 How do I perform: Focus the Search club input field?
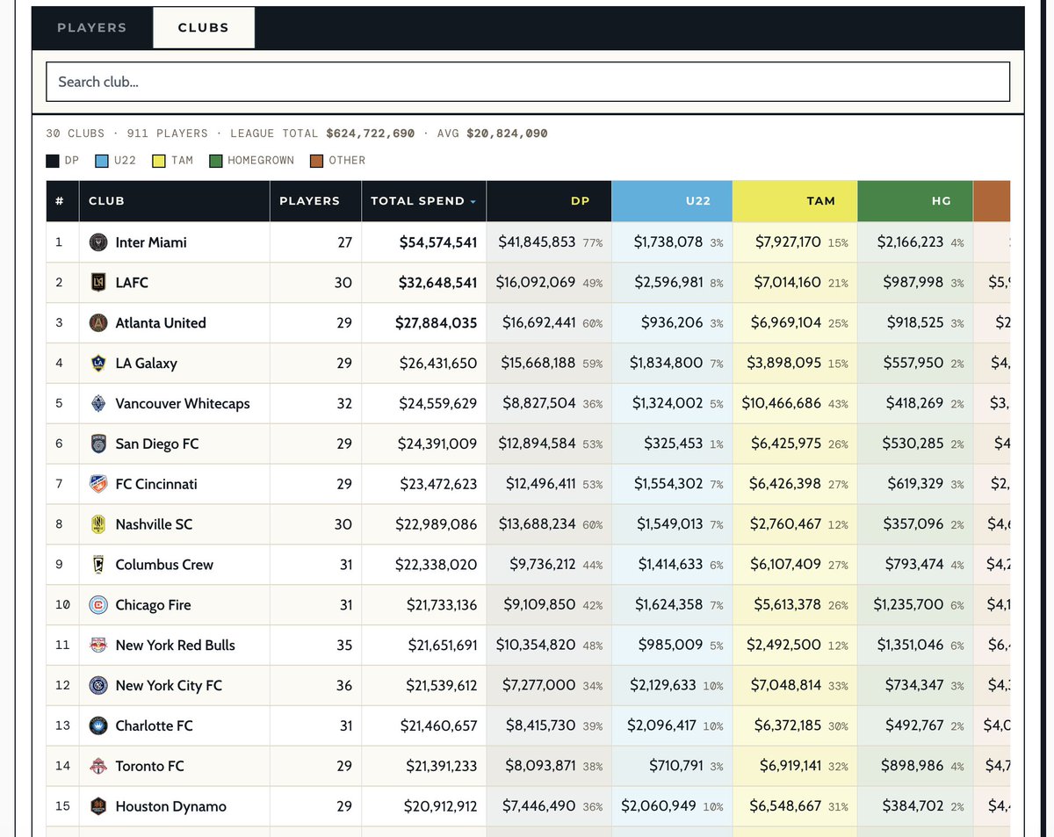pos(528,82)
